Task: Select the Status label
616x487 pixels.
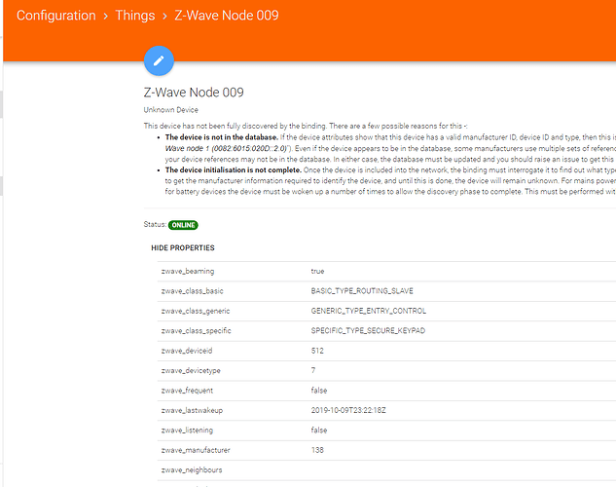Action: pos(155,224)
